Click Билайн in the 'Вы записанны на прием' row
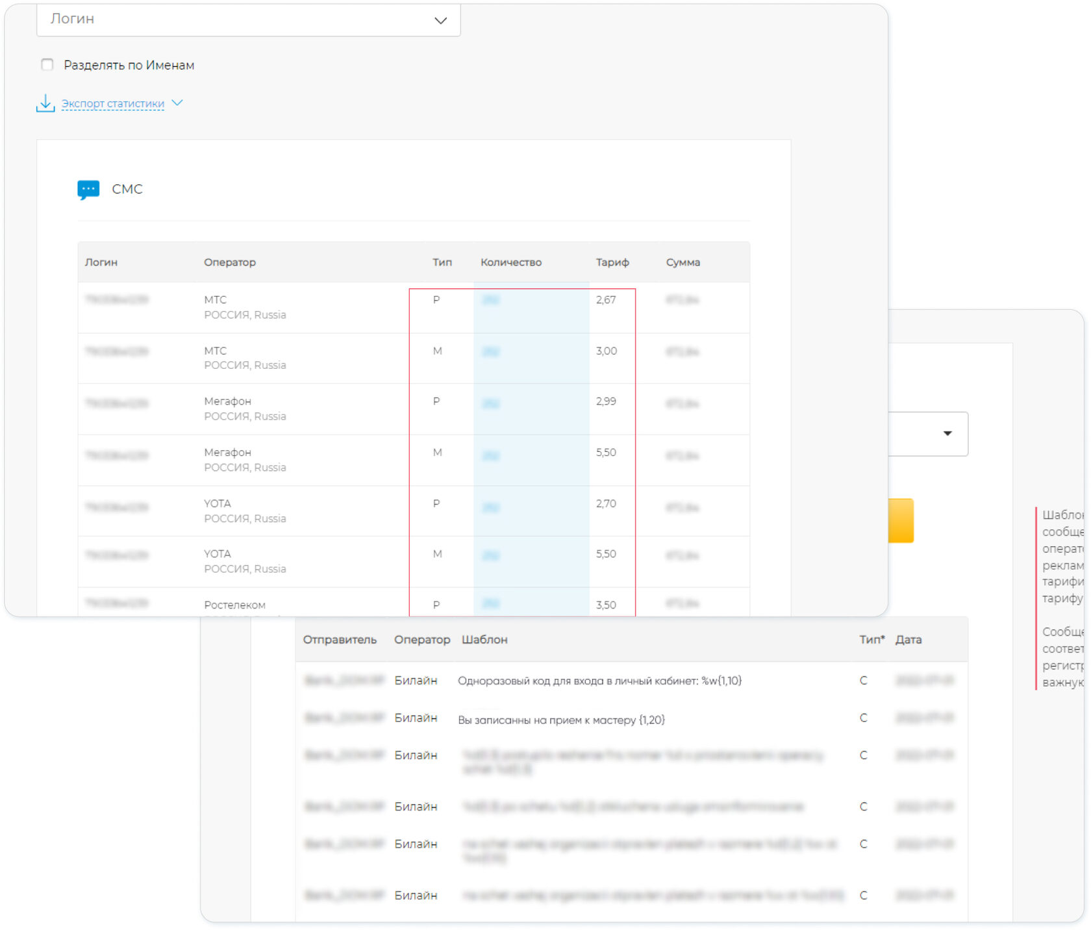This screenshot has height=930, width=1091. pos(416,718)
